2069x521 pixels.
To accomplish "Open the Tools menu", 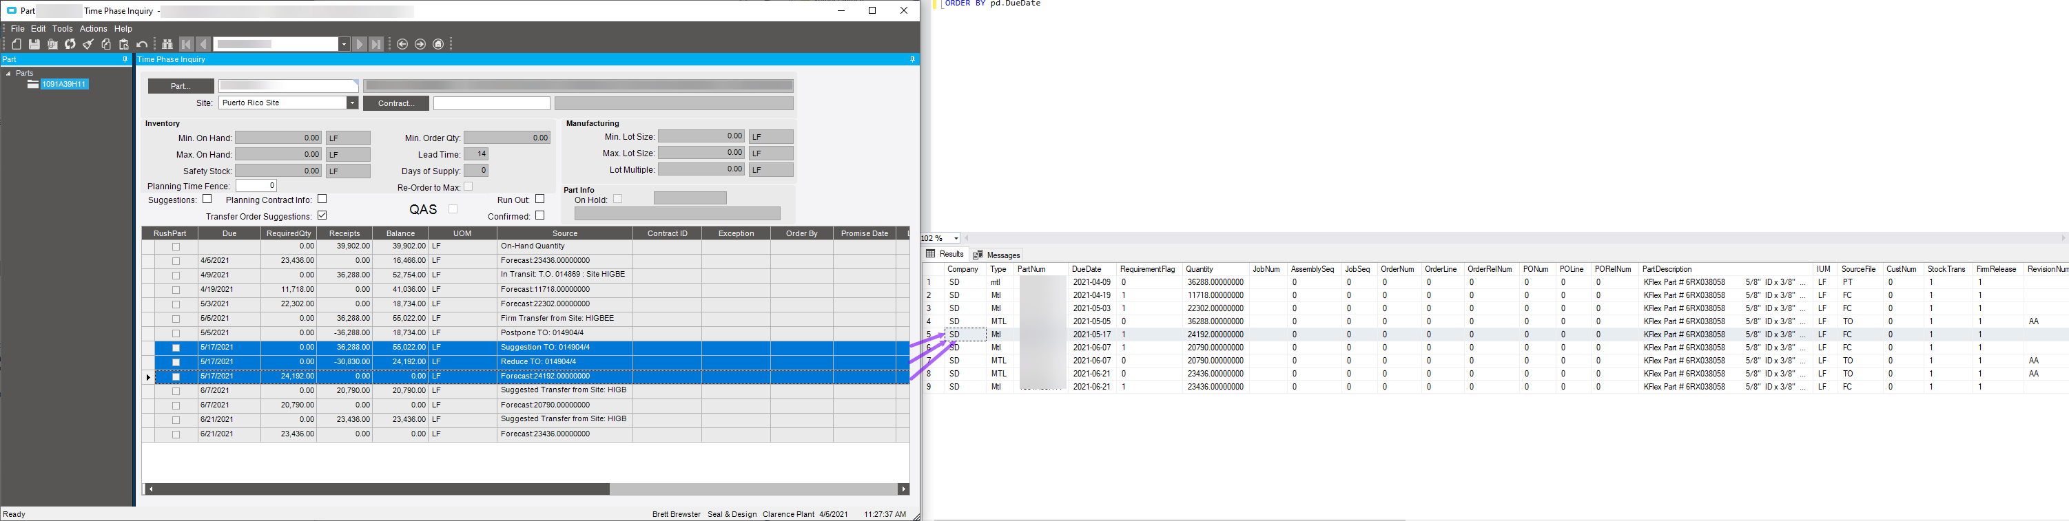I will coord(63,29).
